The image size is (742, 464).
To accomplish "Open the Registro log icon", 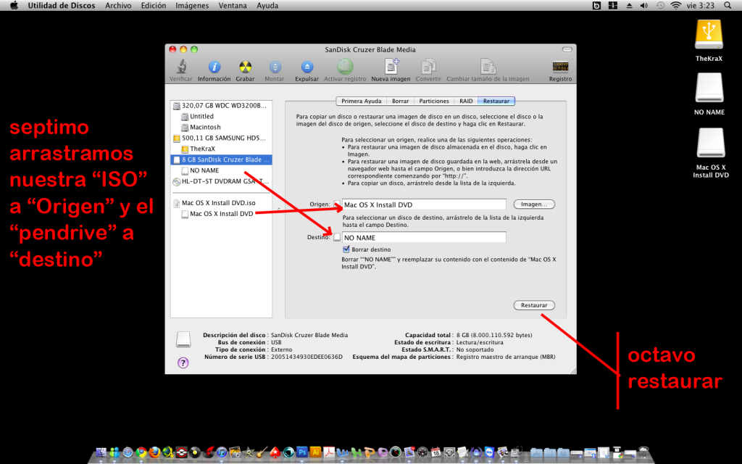I will click(560, 67).
